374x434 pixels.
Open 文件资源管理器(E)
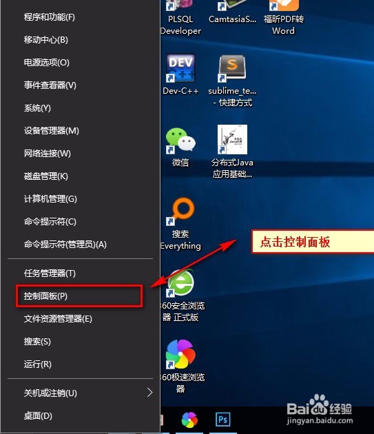[80, 319]
